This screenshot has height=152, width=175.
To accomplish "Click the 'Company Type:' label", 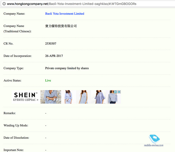I will point(14,68).
